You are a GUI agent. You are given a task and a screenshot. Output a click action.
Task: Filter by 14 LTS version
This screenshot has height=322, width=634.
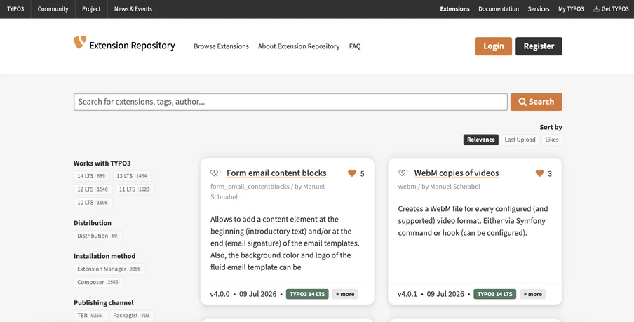(92, 176)
